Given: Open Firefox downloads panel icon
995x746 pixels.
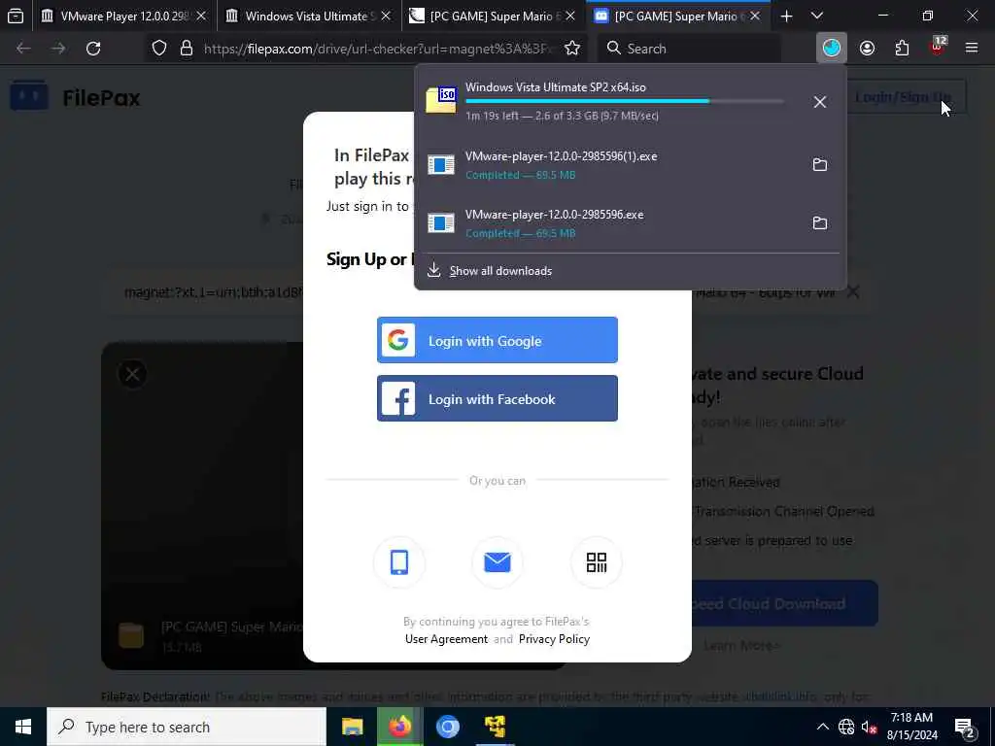Looking at the screenshot, I should (x=832, y=49).
